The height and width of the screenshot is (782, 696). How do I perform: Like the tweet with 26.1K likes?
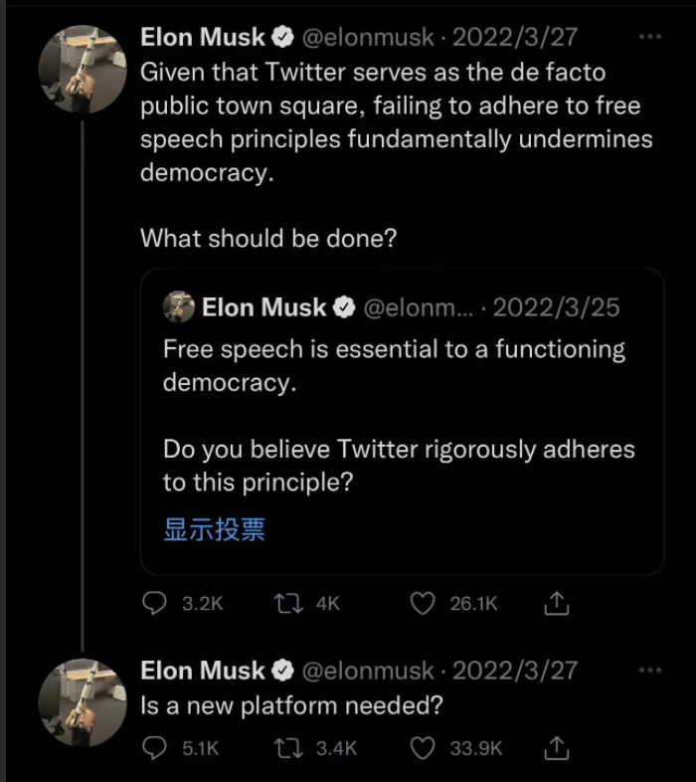(424, 604)
